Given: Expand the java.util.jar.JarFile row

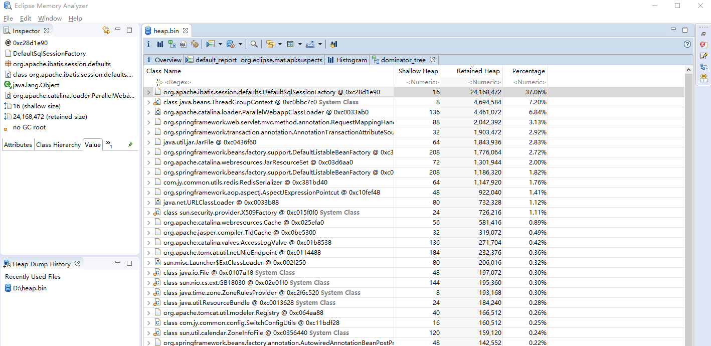Looking at the screenshot, I should click(148, 142).
